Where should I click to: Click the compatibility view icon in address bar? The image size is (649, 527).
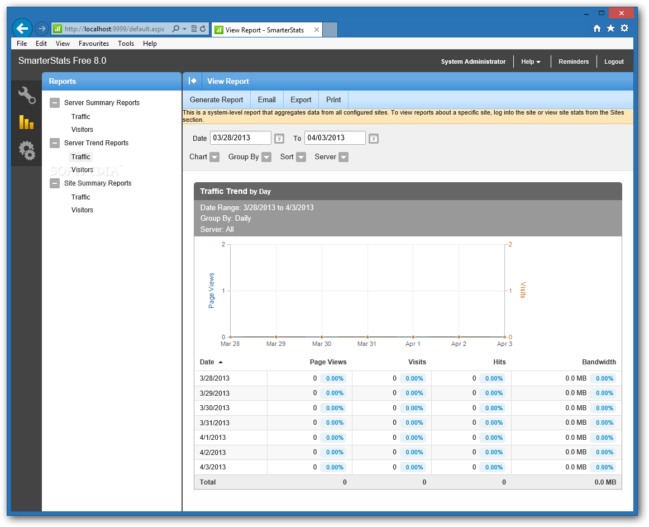(x=194, y=29)
